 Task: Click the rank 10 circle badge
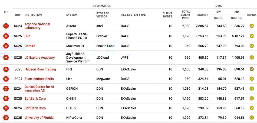(6, 118)
